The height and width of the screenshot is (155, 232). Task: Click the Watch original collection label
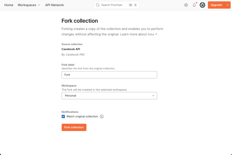(82, 117)
